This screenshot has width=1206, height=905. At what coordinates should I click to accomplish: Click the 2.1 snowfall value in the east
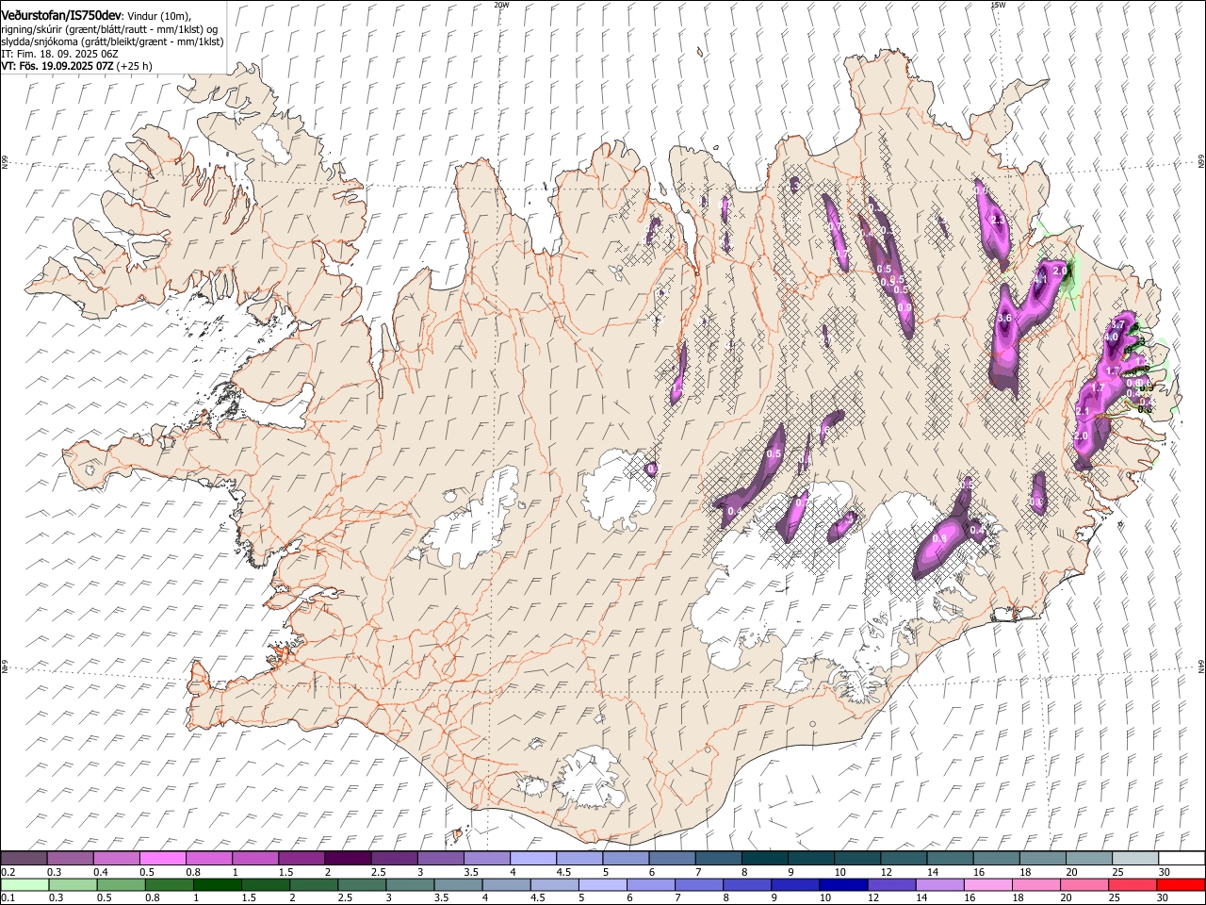(x=1083, y=412)
